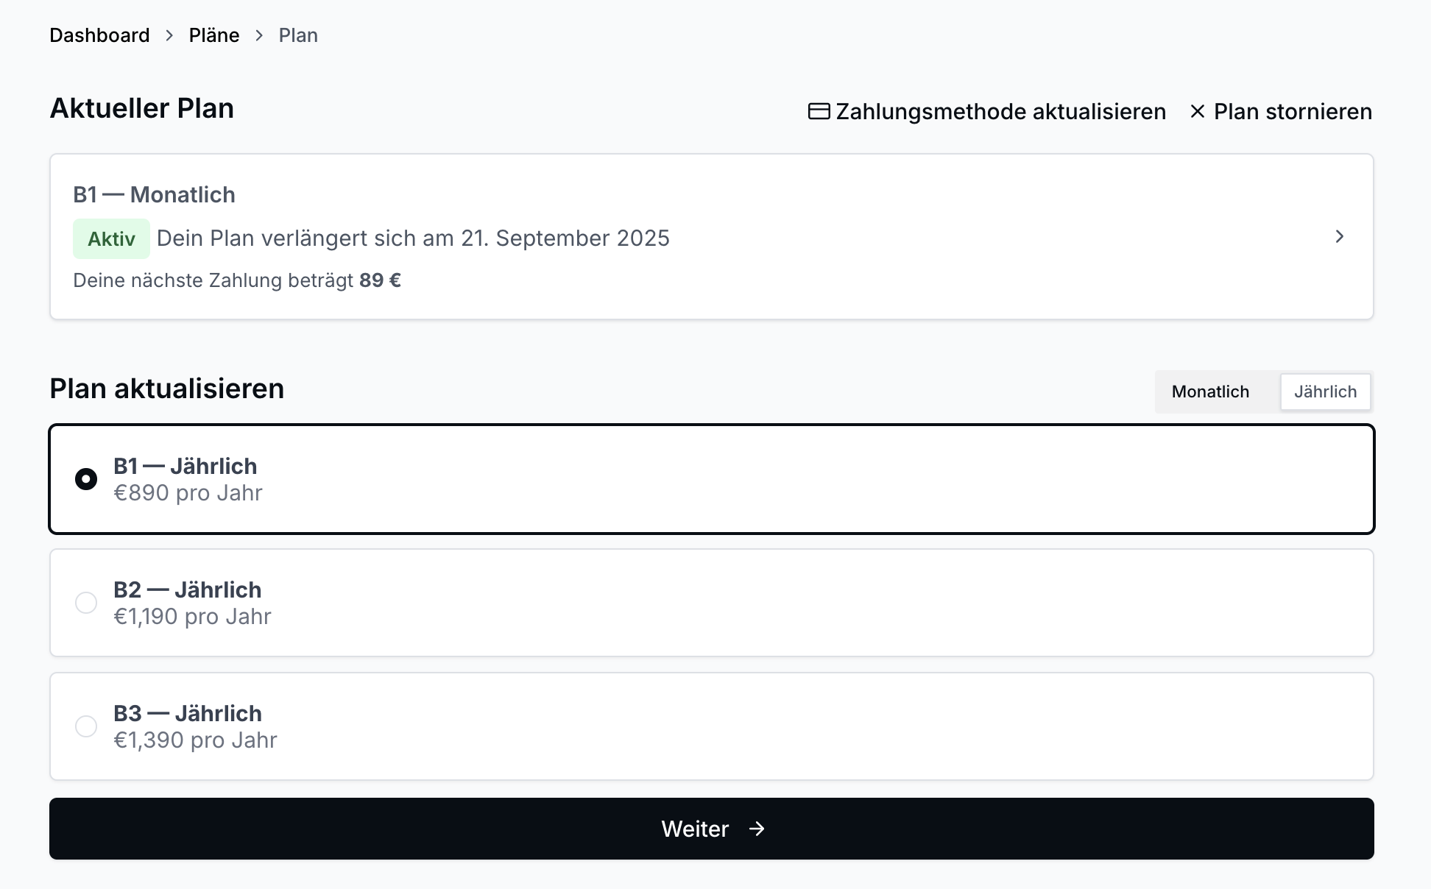The image size is (1431, 889).
Task: Click the €1,190 pro Jahr plan card
Action: [711, 603]
